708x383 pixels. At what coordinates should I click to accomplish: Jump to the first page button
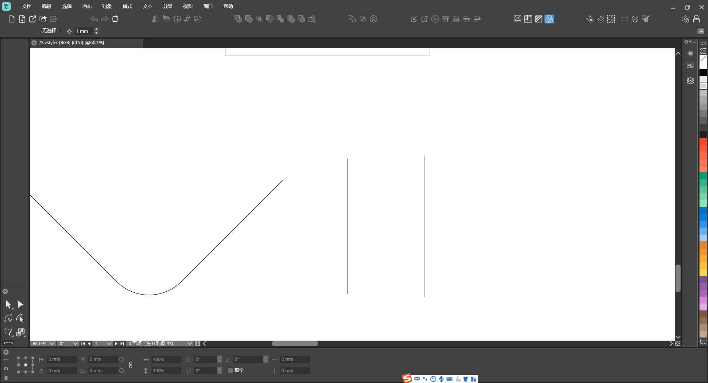(x=83, y=344)
